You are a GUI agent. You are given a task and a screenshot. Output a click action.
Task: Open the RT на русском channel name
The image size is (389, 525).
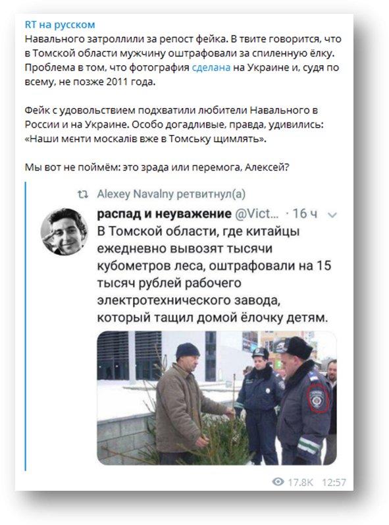[60, 24]
